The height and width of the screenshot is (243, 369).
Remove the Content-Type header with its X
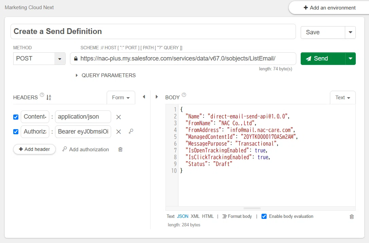click(119, 117)
